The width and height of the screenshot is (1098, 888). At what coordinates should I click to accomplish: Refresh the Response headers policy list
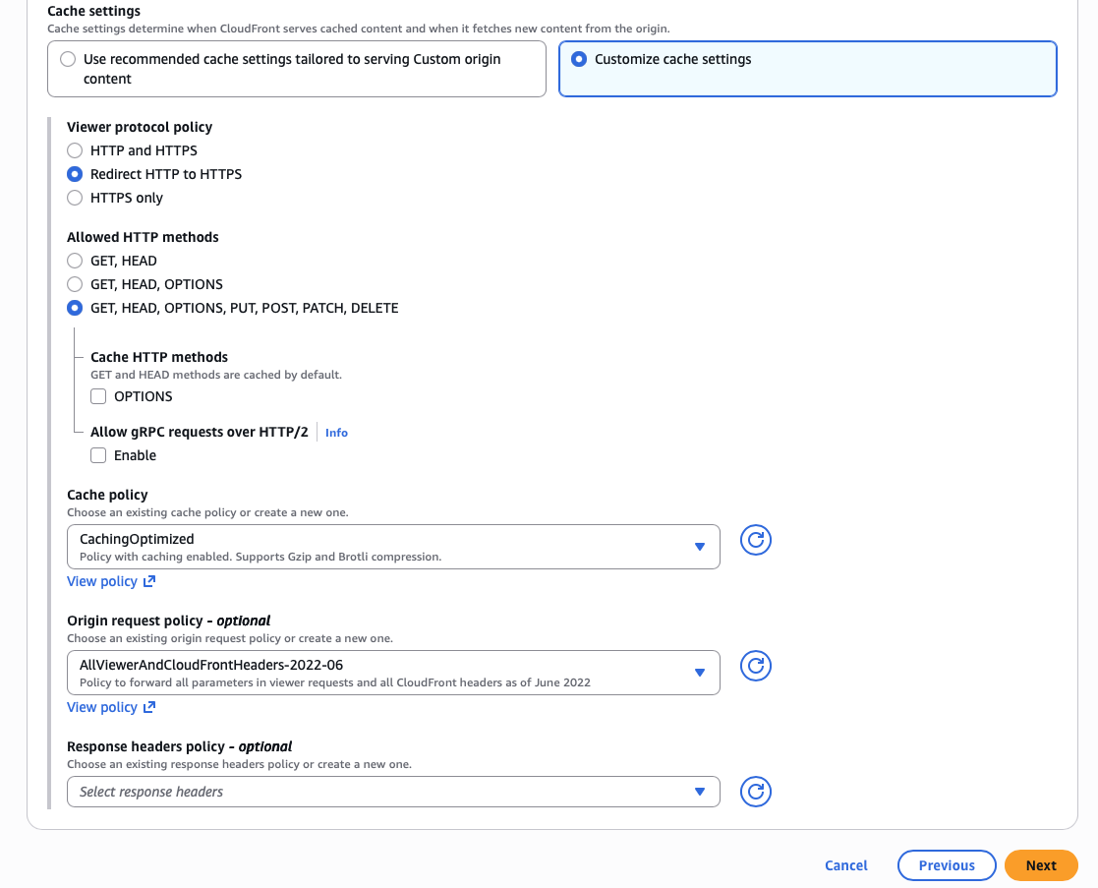(x=755, y=792)
